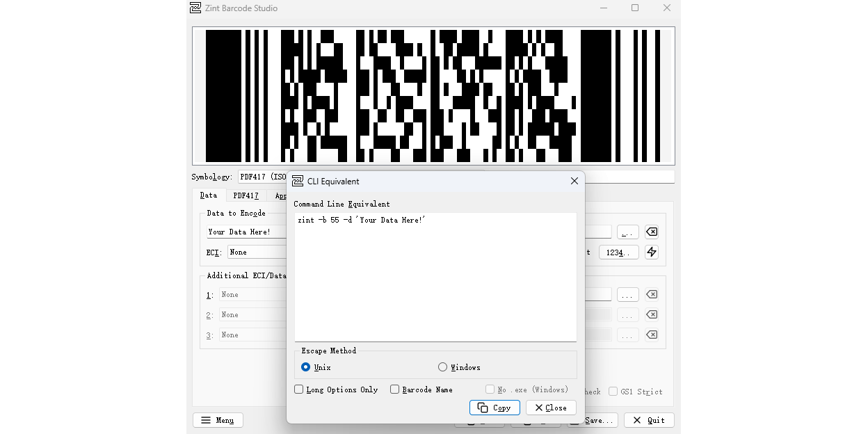Open the hamburger Menu at bottom left

point(218,419)
